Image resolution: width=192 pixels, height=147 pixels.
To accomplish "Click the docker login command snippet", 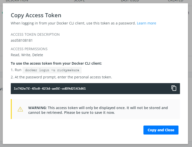I will tap(52, 70).
